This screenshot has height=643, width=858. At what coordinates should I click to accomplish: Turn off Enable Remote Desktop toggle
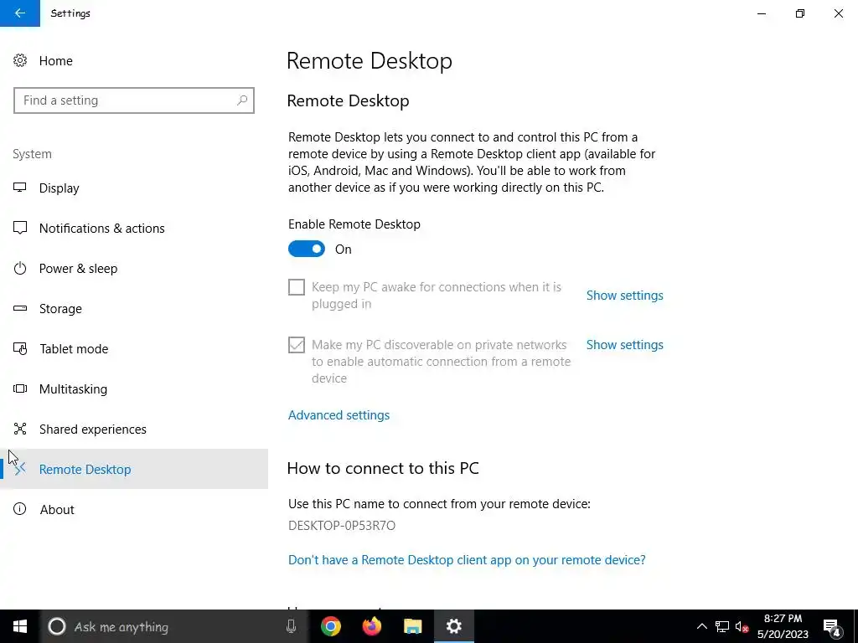tap(307, 249)
